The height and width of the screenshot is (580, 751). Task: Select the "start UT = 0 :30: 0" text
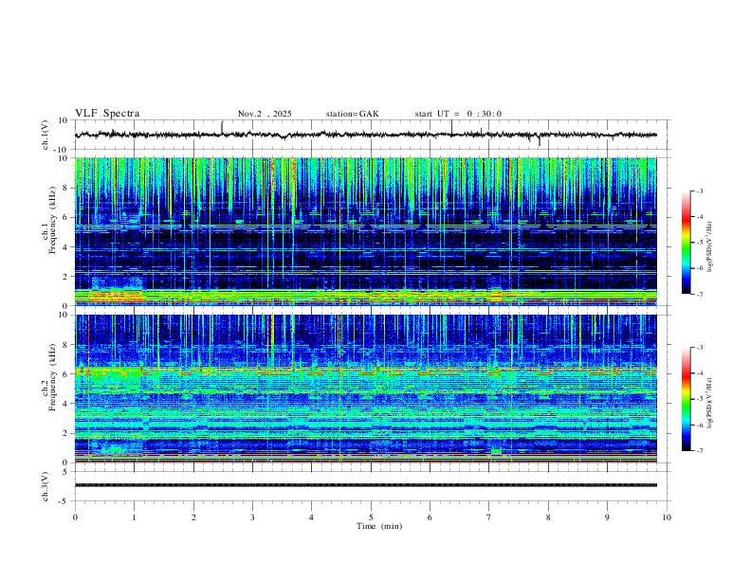[x=458, y=114]
